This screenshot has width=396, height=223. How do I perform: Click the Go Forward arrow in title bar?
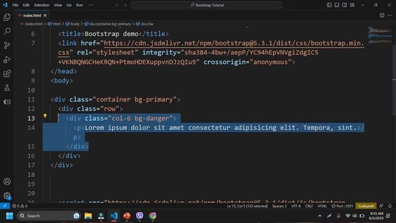(x=125, y=5)
